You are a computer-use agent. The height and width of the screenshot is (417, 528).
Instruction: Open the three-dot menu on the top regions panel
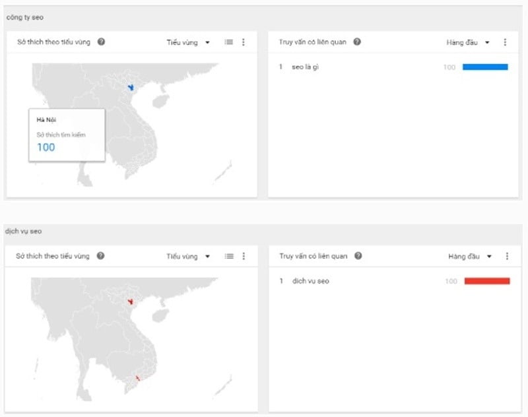point(244,42)
